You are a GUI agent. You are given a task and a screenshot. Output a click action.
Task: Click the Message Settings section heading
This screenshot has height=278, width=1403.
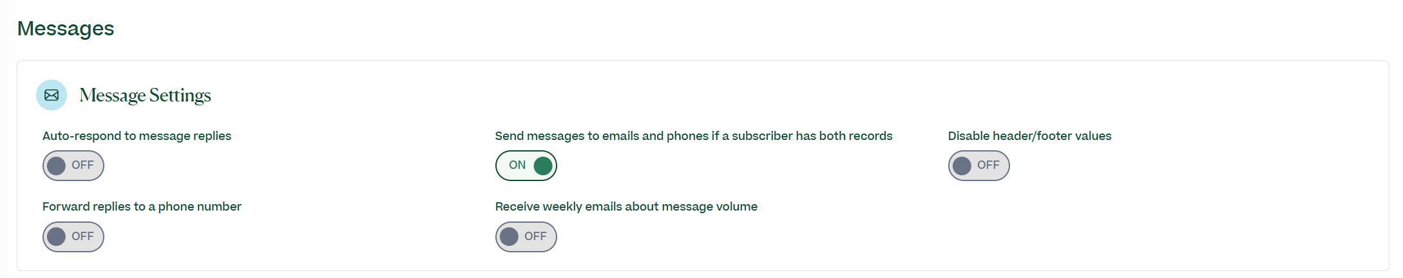[x=145, y=96]
